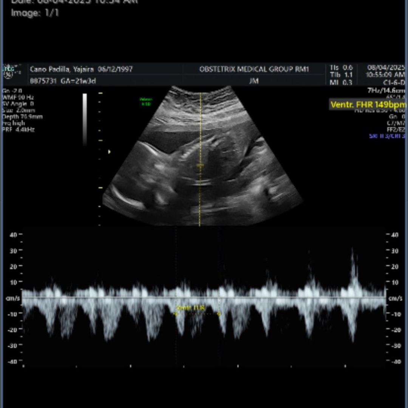Click the yellow focus arrow marker

[x=110, y=152]
